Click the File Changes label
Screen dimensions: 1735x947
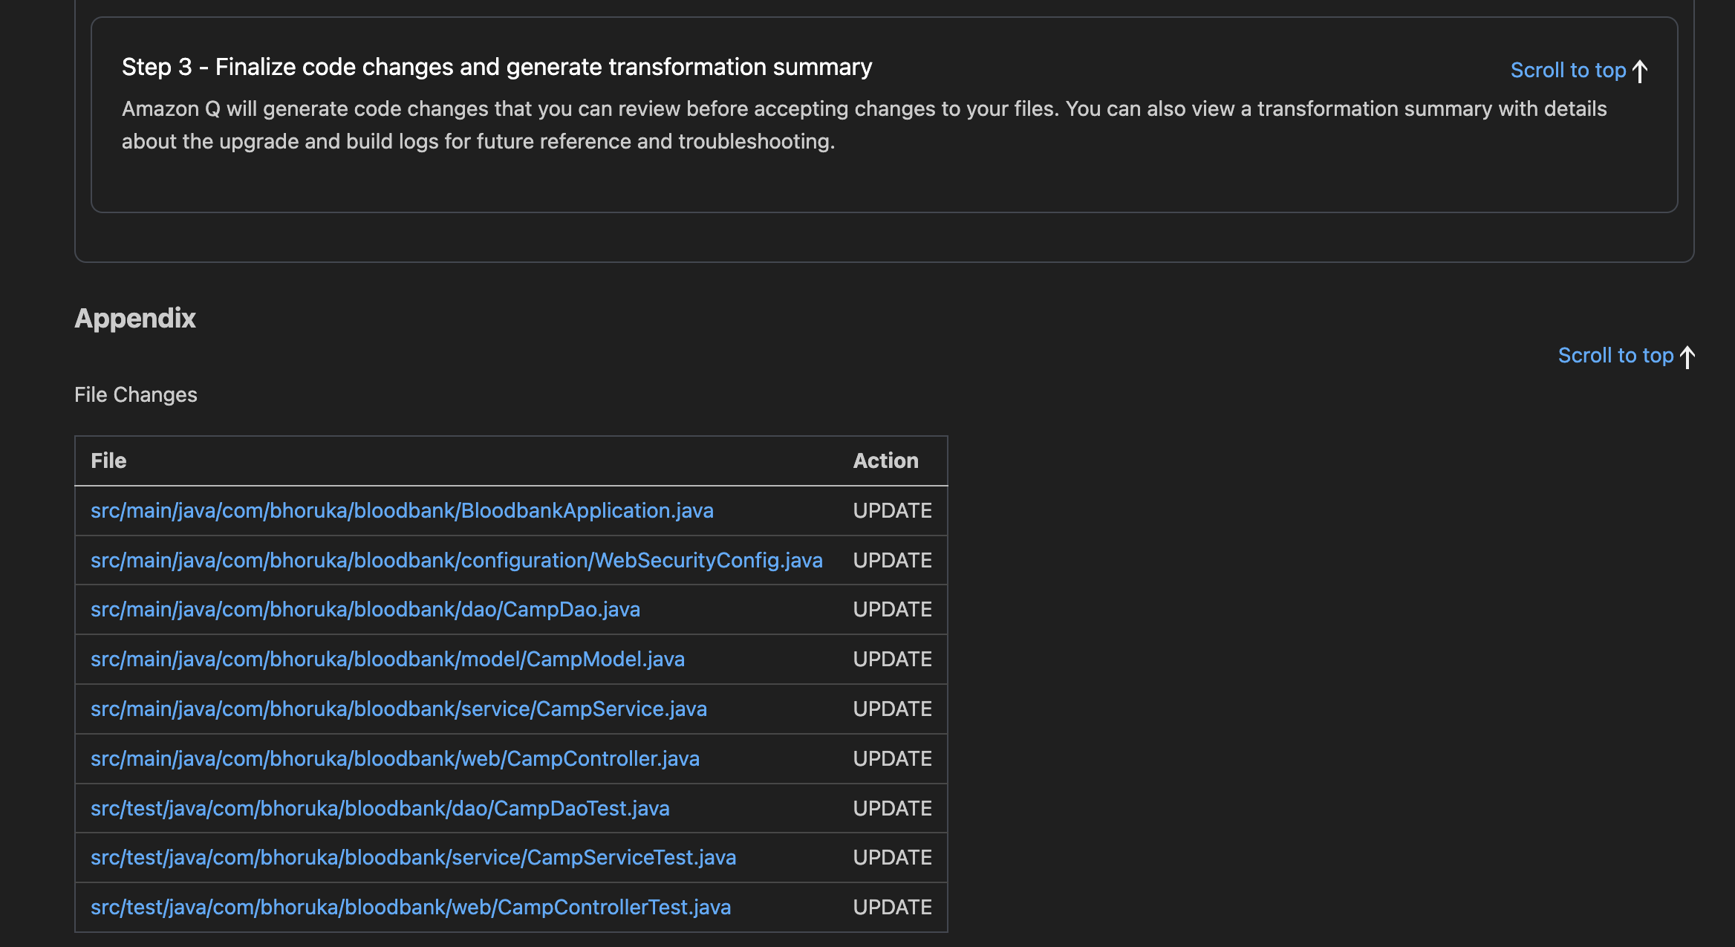tap(136, 394)
